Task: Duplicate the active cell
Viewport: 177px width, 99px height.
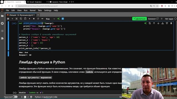Action: click(x=150, y=23)
